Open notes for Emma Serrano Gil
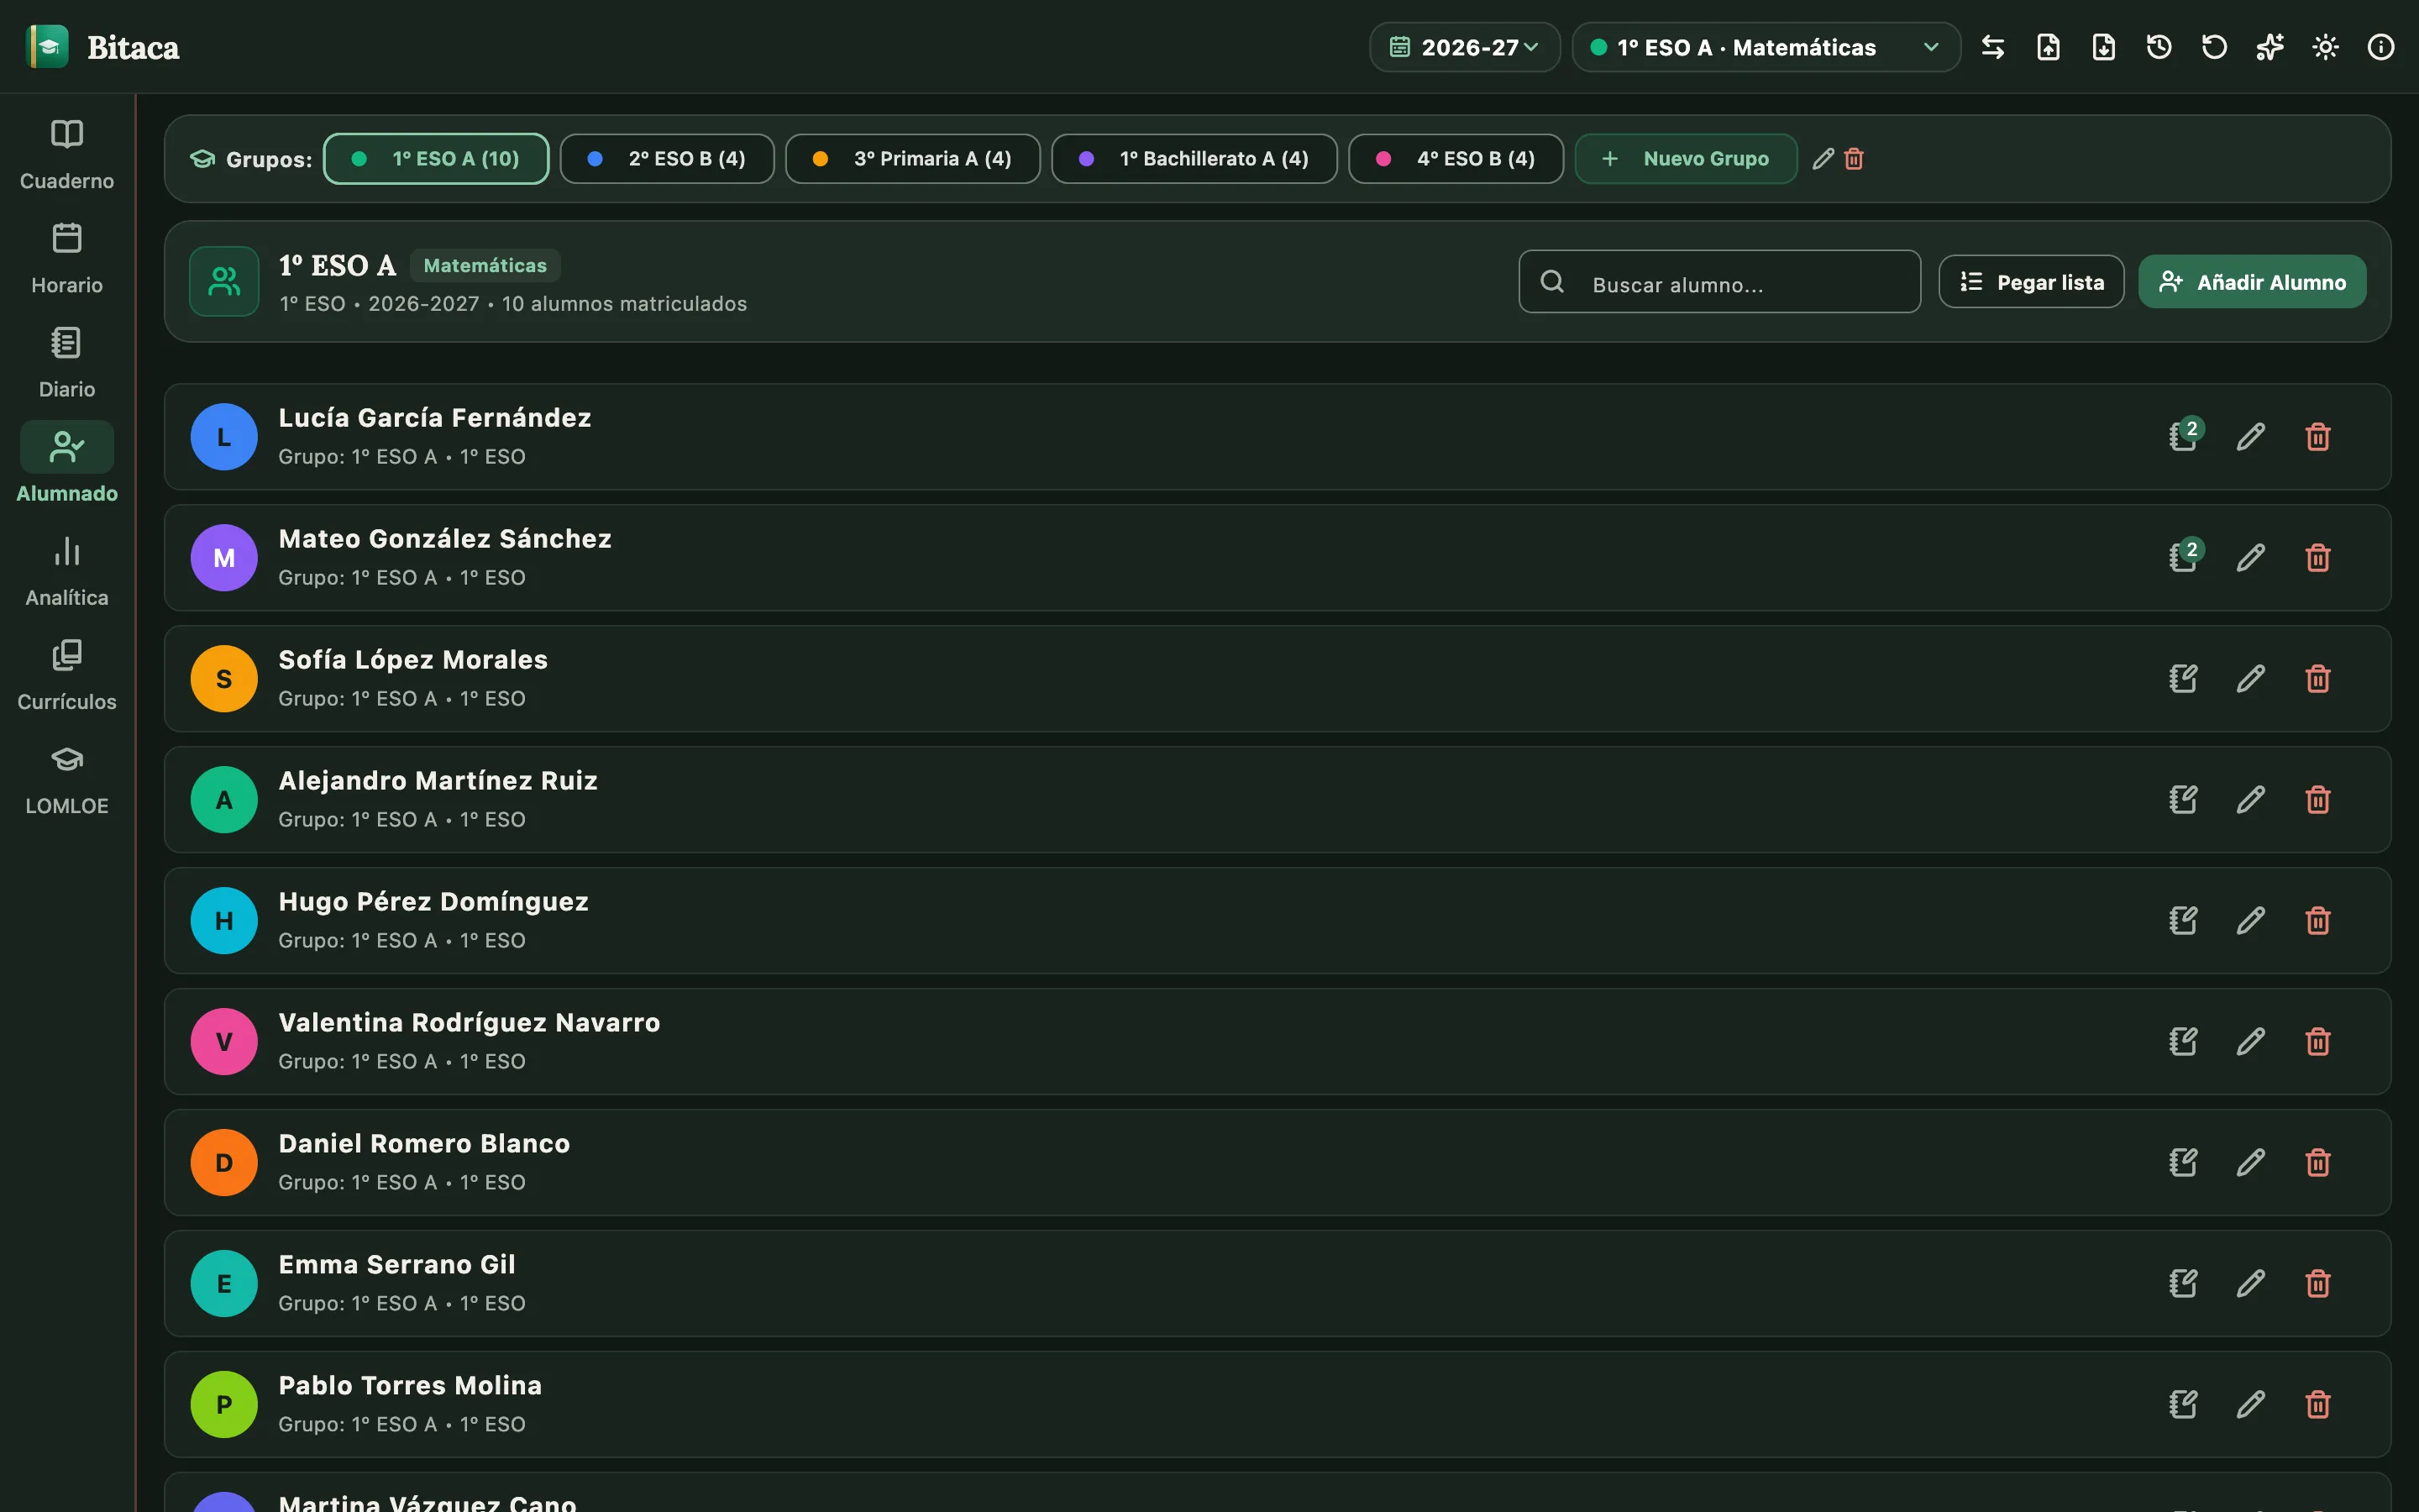2419x1512 pixels. coord(2183,1284)
